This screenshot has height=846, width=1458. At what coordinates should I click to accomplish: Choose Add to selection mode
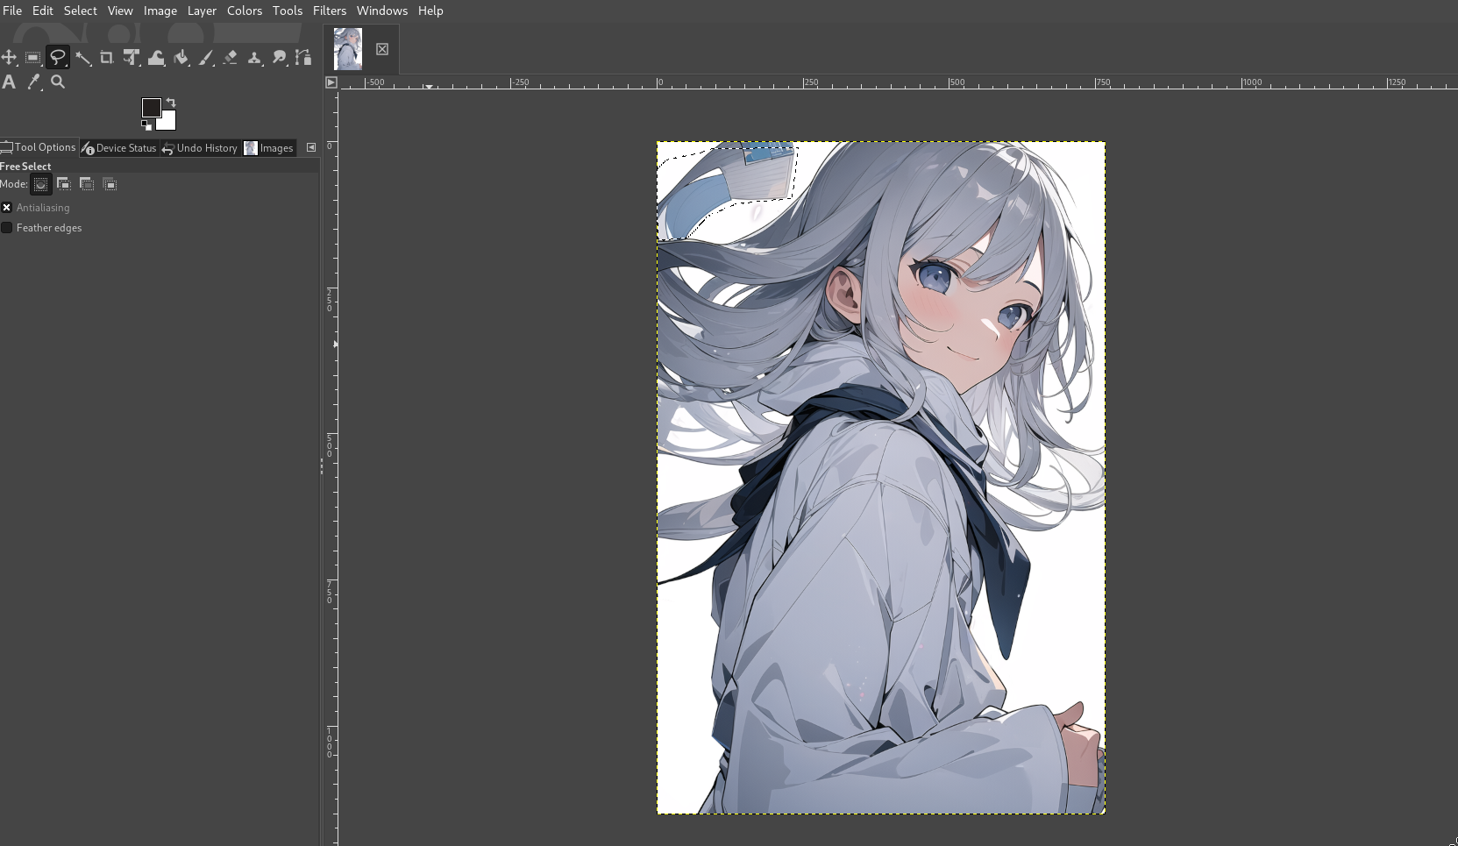[64, 184]
